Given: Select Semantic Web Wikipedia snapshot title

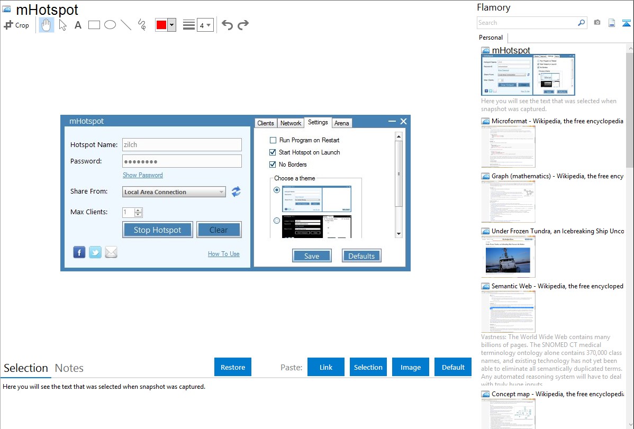Looking at the screenshot, I should click(557, 286).
